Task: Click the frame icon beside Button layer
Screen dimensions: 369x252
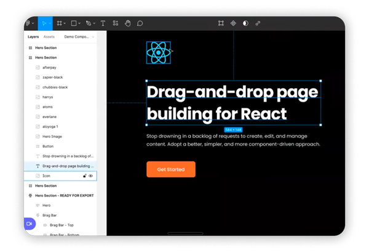Action: pyautogui.click(x=38, y=147)
